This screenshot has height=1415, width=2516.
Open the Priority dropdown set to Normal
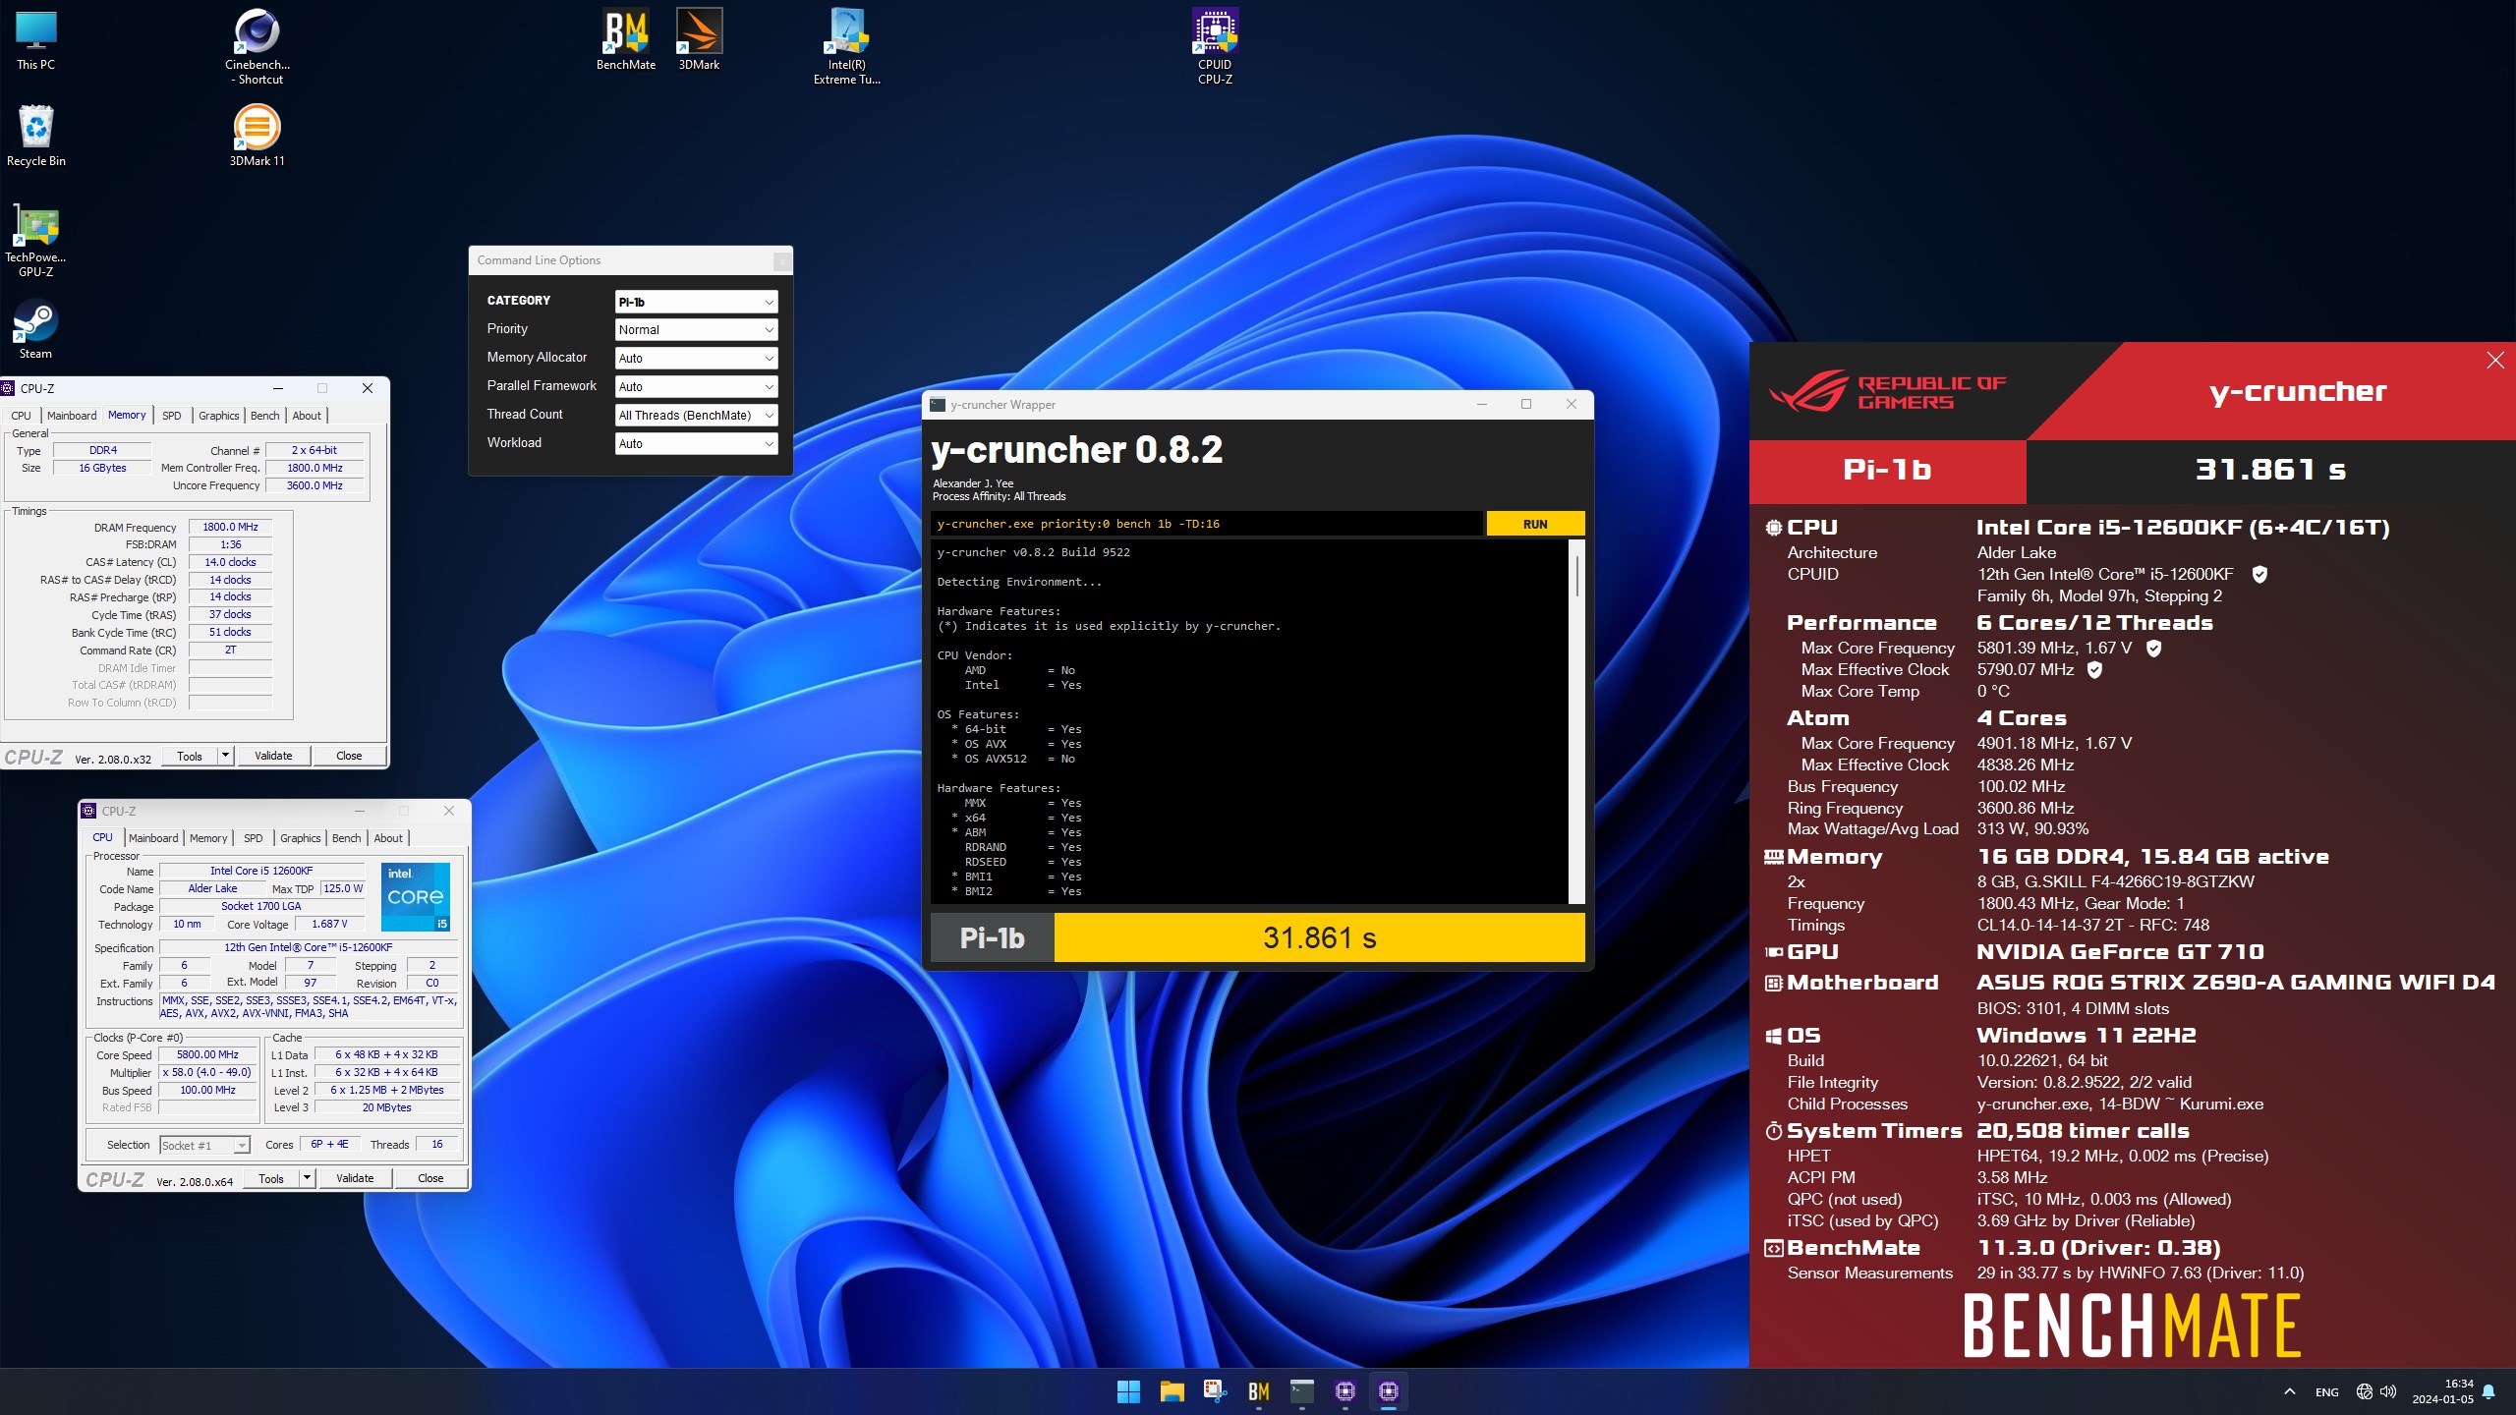697,330
